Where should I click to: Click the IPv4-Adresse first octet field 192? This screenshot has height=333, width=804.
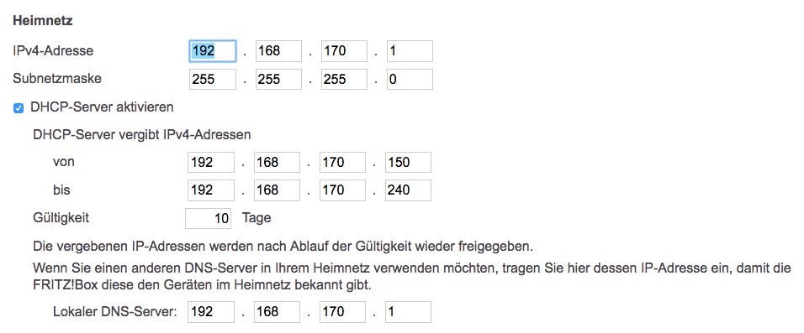pos(212,51)
